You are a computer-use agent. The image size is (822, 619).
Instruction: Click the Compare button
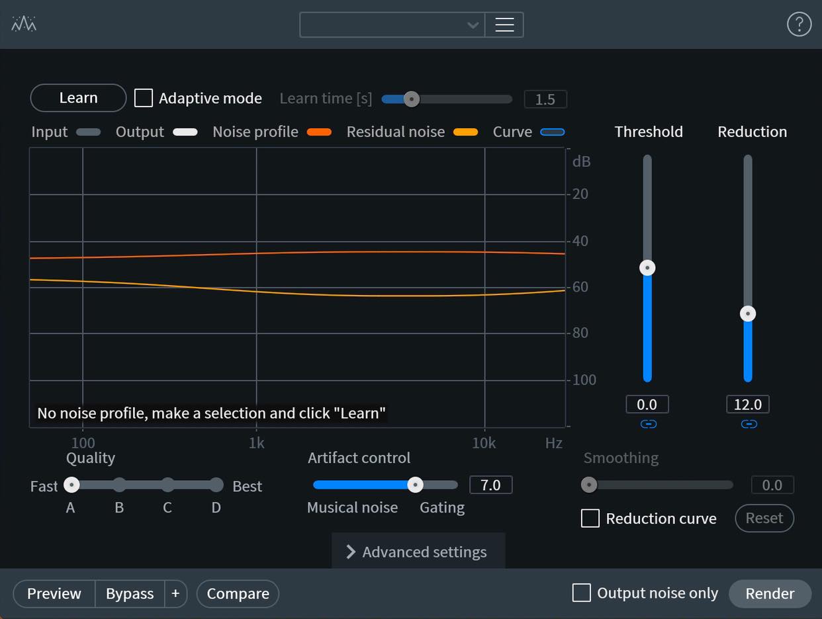point(238,593)
